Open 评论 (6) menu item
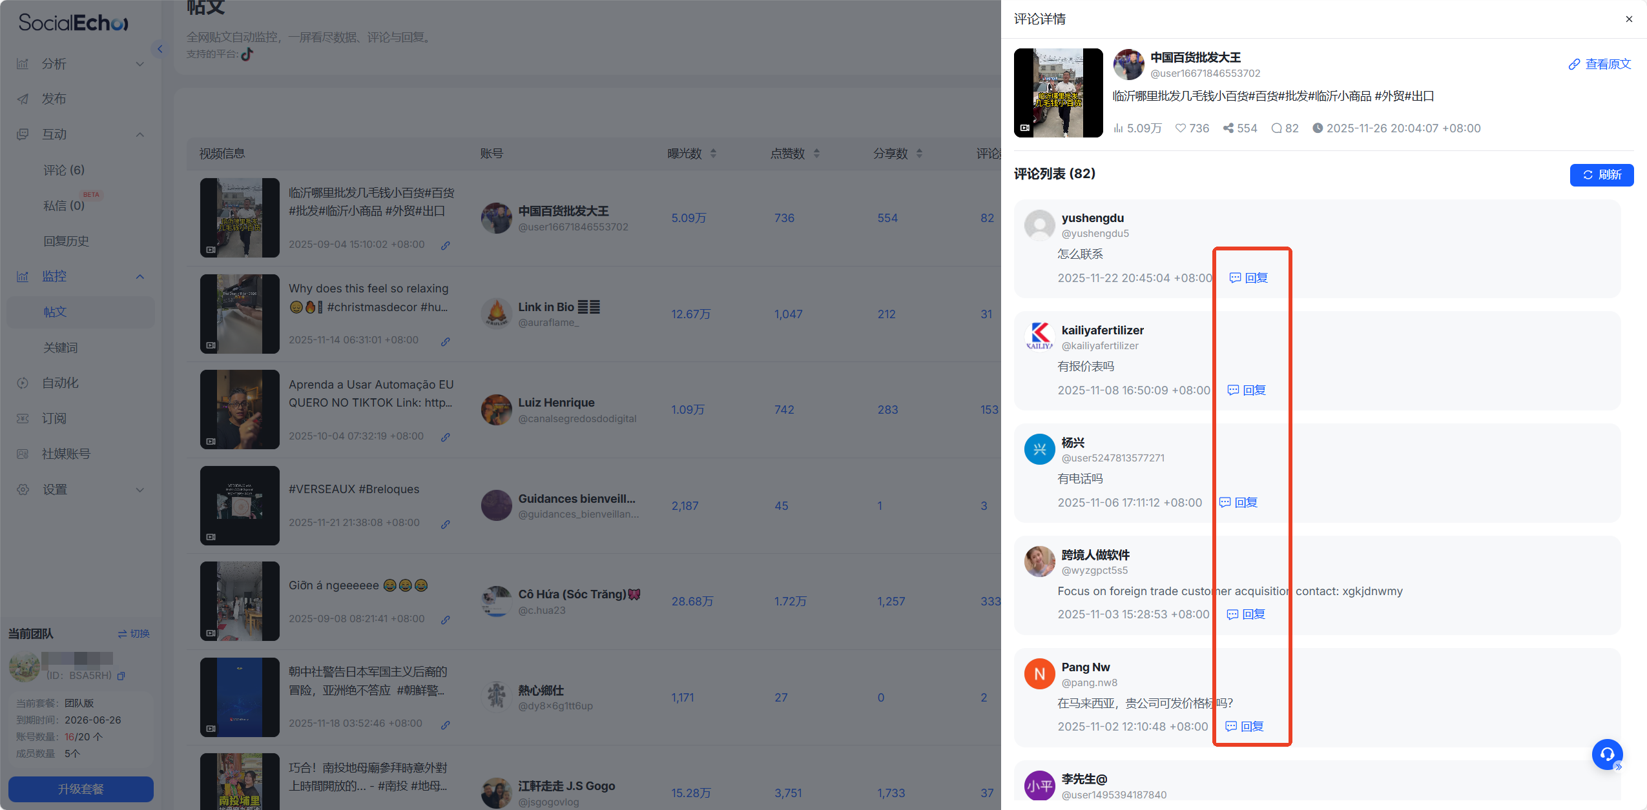This screenshot has height=810, width=1647. click(x=64, y=170)
